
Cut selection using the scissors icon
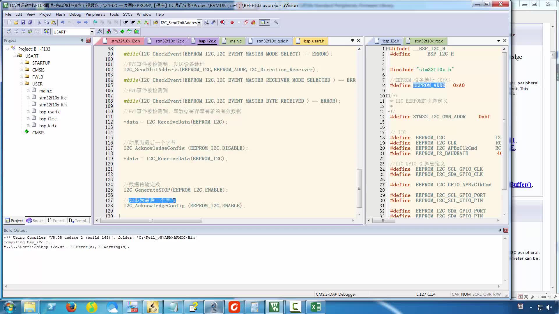click(39, 22)
